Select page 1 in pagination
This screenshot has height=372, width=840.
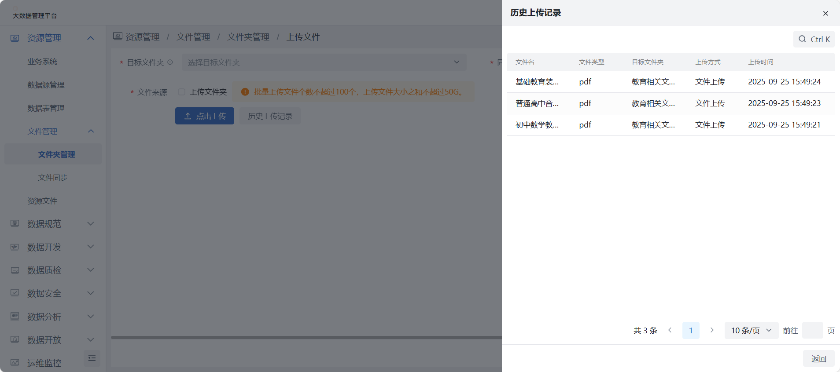(691, 330)
